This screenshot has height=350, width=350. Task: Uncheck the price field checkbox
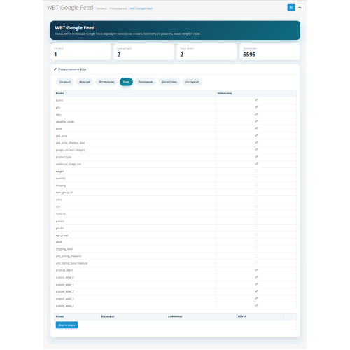[256, 128]
